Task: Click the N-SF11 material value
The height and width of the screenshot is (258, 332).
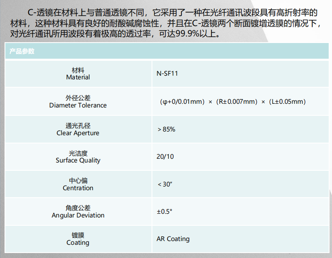Action: pyautogui.click(x=167, y=74)
